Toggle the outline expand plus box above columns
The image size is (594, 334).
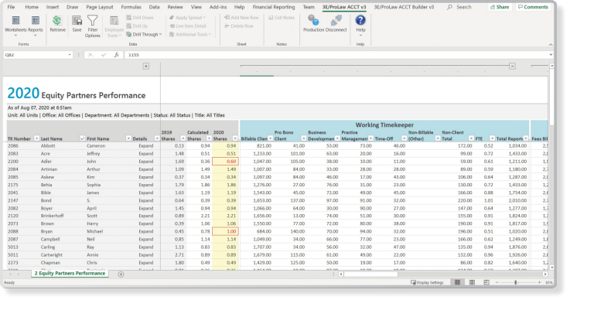(x=146, y=66)
